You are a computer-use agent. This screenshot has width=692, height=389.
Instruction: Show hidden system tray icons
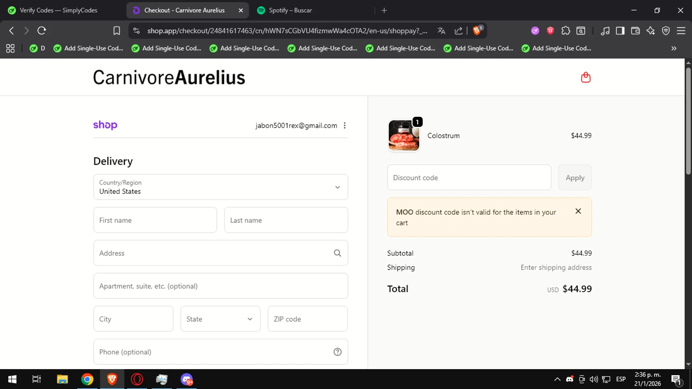pyautogui.click(x=557, y=379)
